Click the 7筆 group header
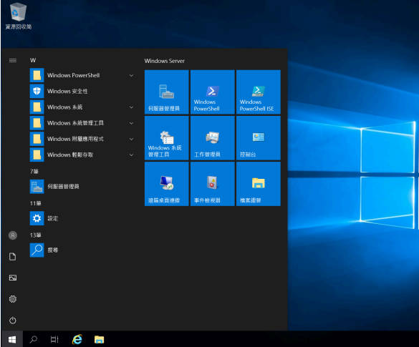Viewport: 419px width, 347px height. click(x=34, y=172)
